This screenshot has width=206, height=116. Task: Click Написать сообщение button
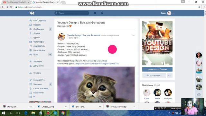click(157, 69)
